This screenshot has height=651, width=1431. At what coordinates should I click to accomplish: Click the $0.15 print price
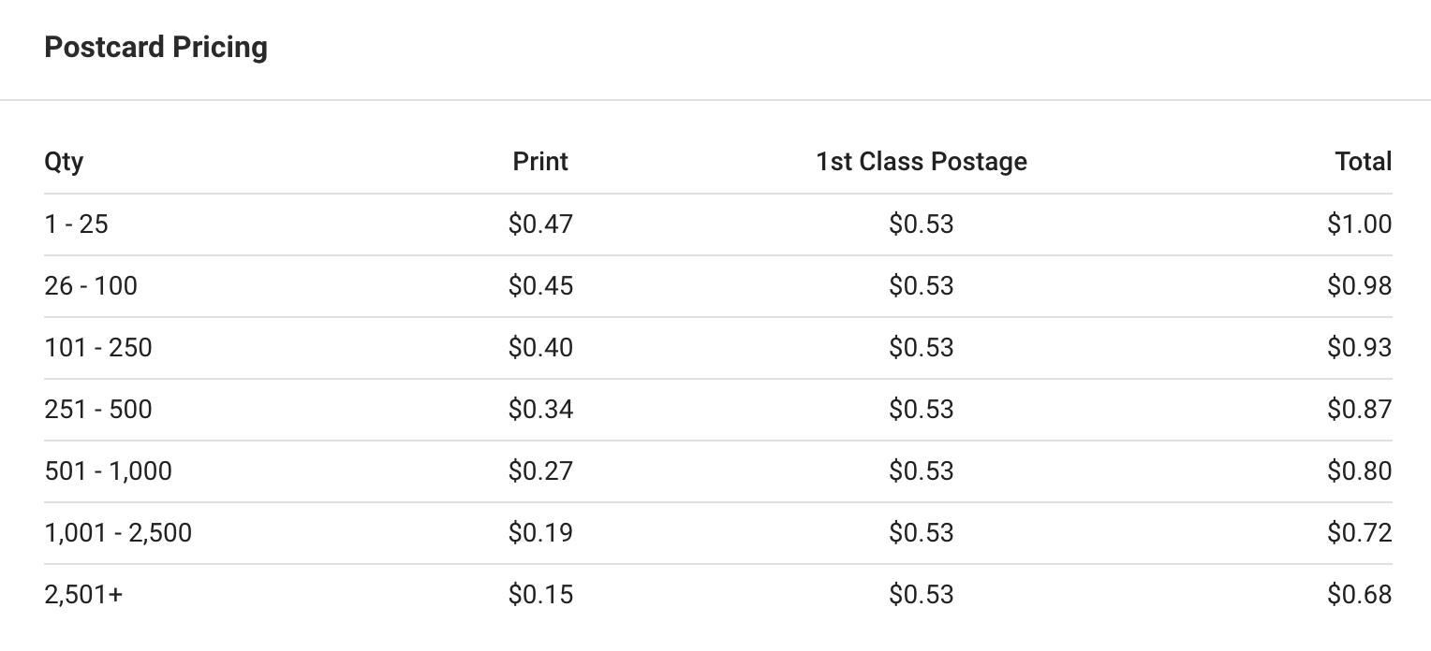[540, 595]
